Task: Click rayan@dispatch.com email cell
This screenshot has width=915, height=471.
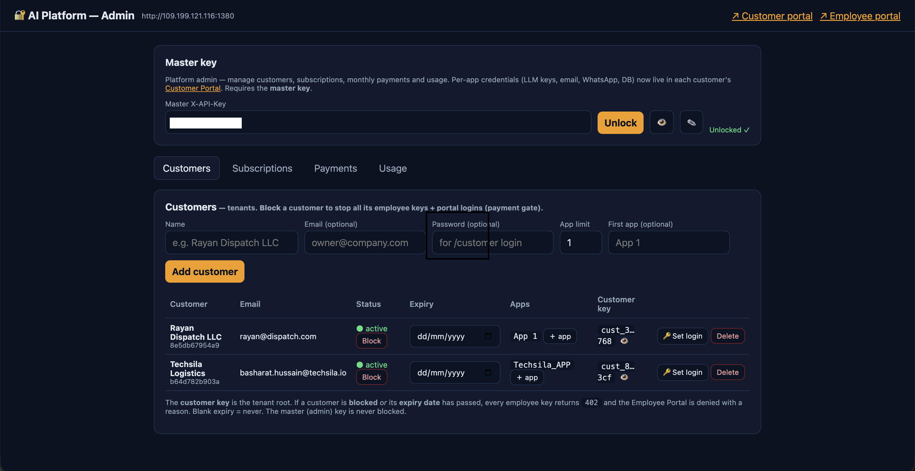Action: (x=278, y=336)
